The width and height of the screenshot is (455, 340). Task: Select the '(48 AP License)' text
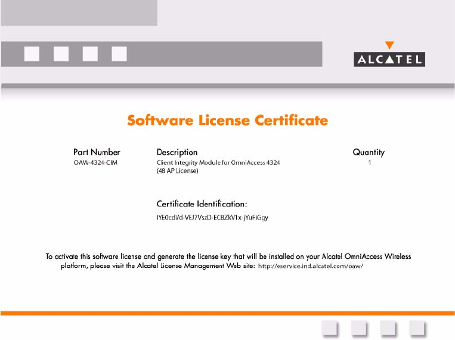pyautogui.click(x=178, y=171)
